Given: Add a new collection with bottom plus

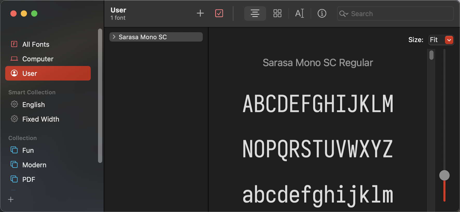Looking at the screenshot, I should 11,200.
